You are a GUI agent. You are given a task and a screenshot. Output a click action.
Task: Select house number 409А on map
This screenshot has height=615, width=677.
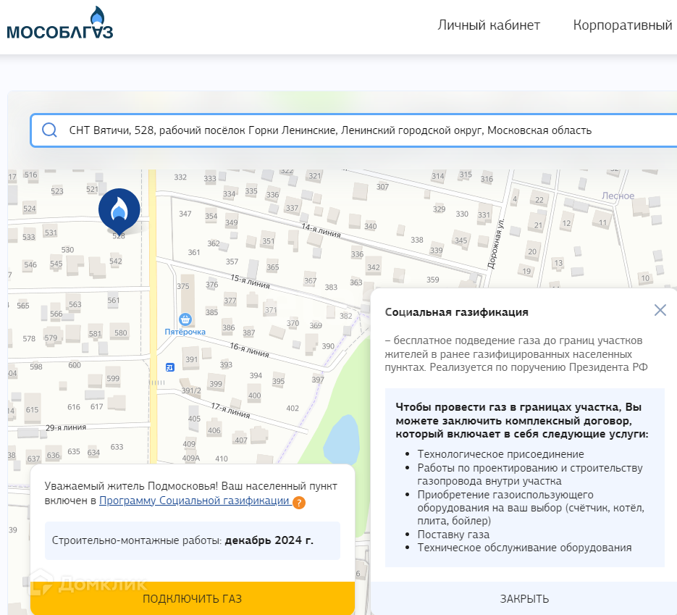pyautogui.click(x=191, y=459)
